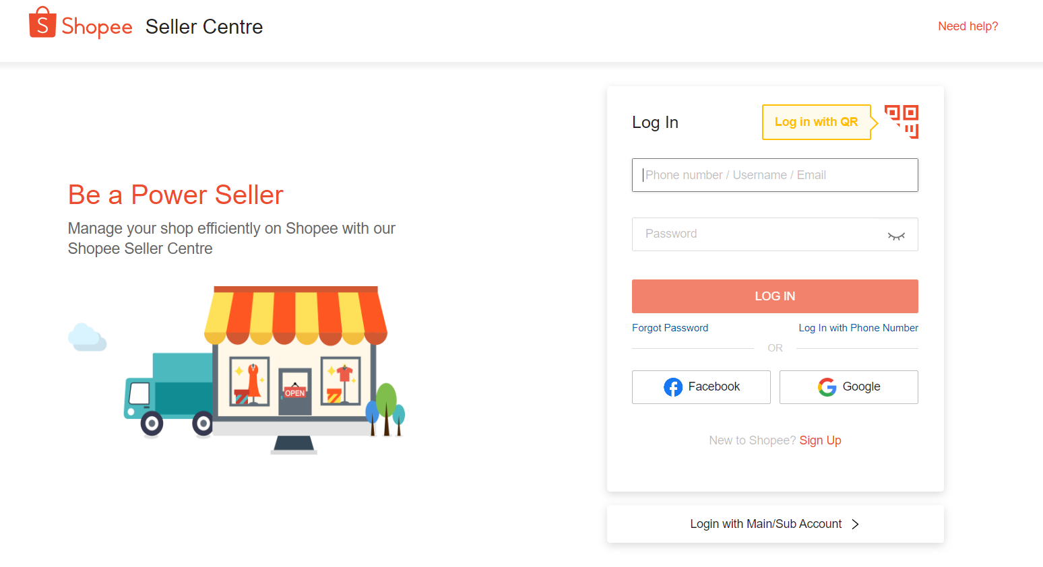The width and height of the screenshot is (1043, 567).
Task: Click the orange LOG IN button
Action: pyautogui.click(x=775, y=296)
